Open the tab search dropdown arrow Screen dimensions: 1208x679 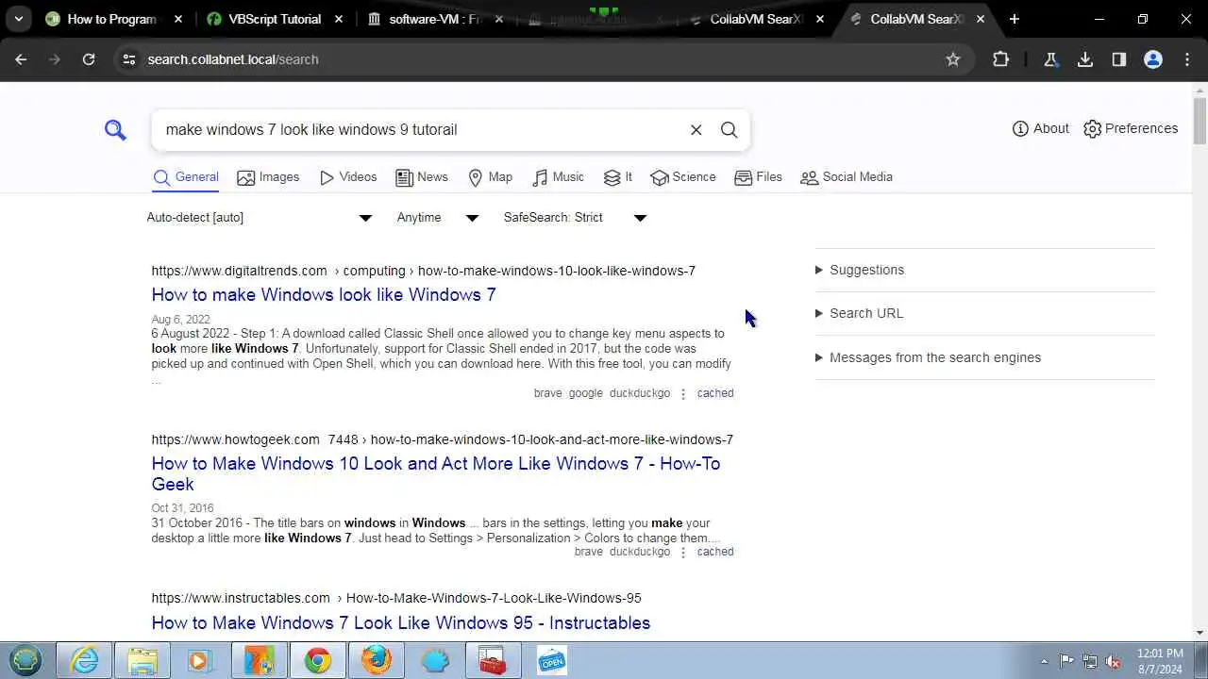pos(19,19)
